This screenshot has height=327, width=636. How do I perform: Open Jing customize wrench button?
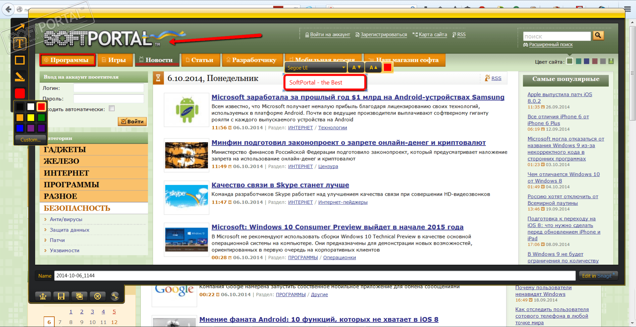115,296
